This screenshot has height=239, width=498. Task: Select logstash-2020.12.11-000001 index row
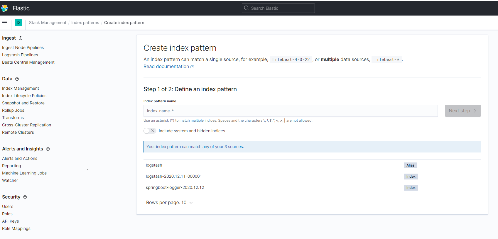[312, 177]
